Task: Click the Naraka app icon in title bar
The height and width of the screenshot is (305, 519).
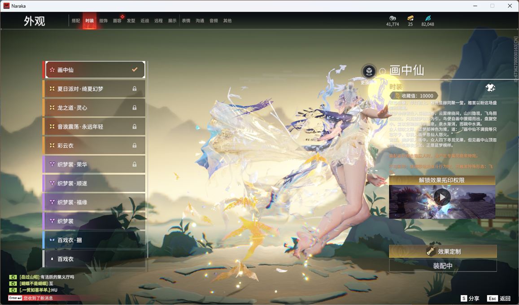Action: click(6, 6)
